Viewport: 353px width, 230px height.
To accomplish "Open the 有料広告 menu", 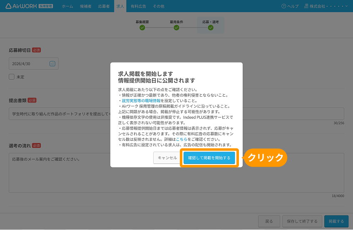I will tap(139, 6).
